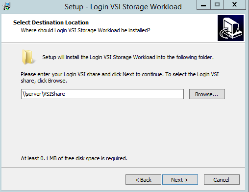Click the 'Please enter your Login VSI share' instructions
249x192 pixels.
click(120, 77)
